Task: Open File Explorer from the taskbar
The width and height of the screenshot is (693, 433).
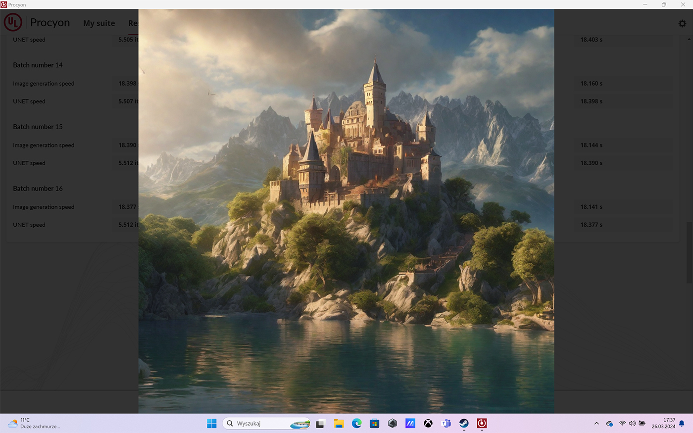Action: (339, 424)
